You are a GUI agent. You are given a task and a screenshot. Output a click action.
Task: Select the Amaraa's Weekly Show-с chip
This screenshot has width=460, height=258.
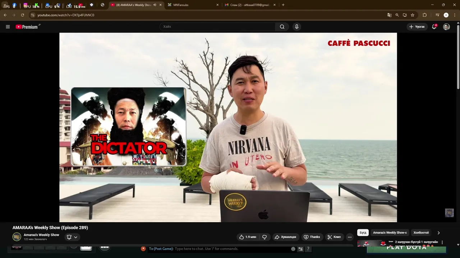click(390, 233)
